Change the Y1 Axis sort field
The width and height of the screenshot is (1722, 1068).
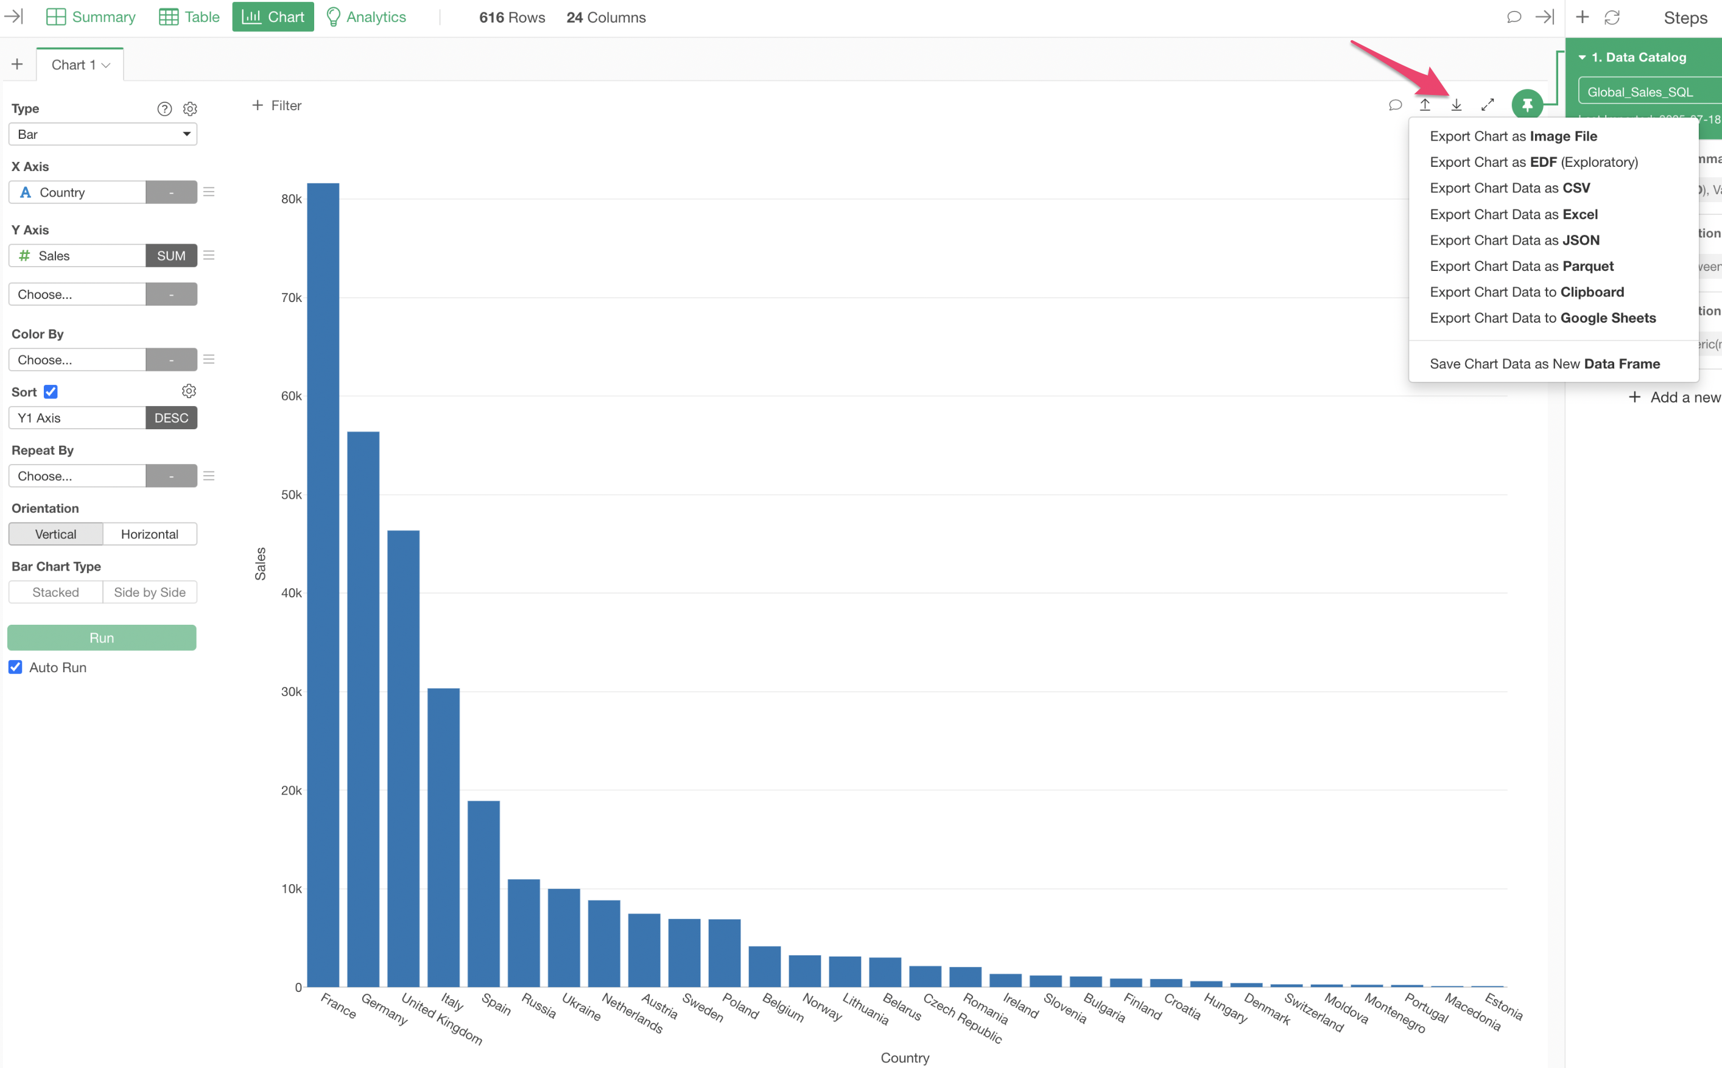pos(77,418)
